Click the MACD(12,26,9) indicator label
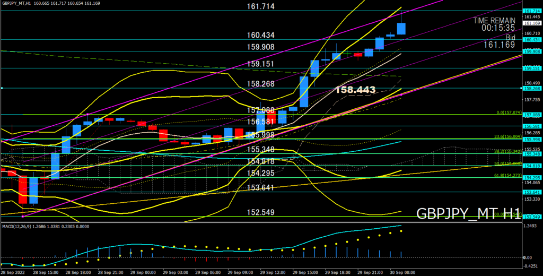Image resolution: width=543 pixels, height=276 pixels. pyautogui.click(x=16, y=227)
